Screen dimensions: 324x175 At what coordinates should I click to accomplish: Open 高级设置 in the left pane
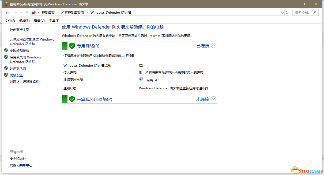point(16,75)
